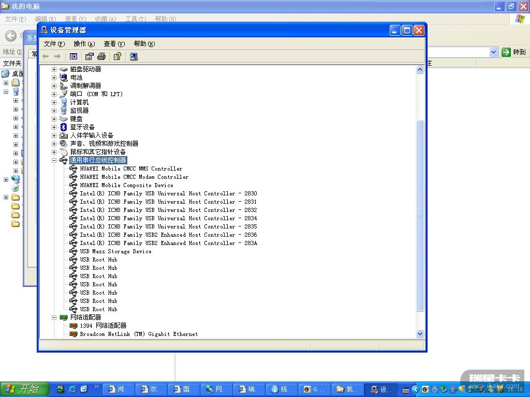Click the scroll up arrow in device tree
Image resolution: width=530 pixels, height=397 pixels.
click(x=420, y=70)
